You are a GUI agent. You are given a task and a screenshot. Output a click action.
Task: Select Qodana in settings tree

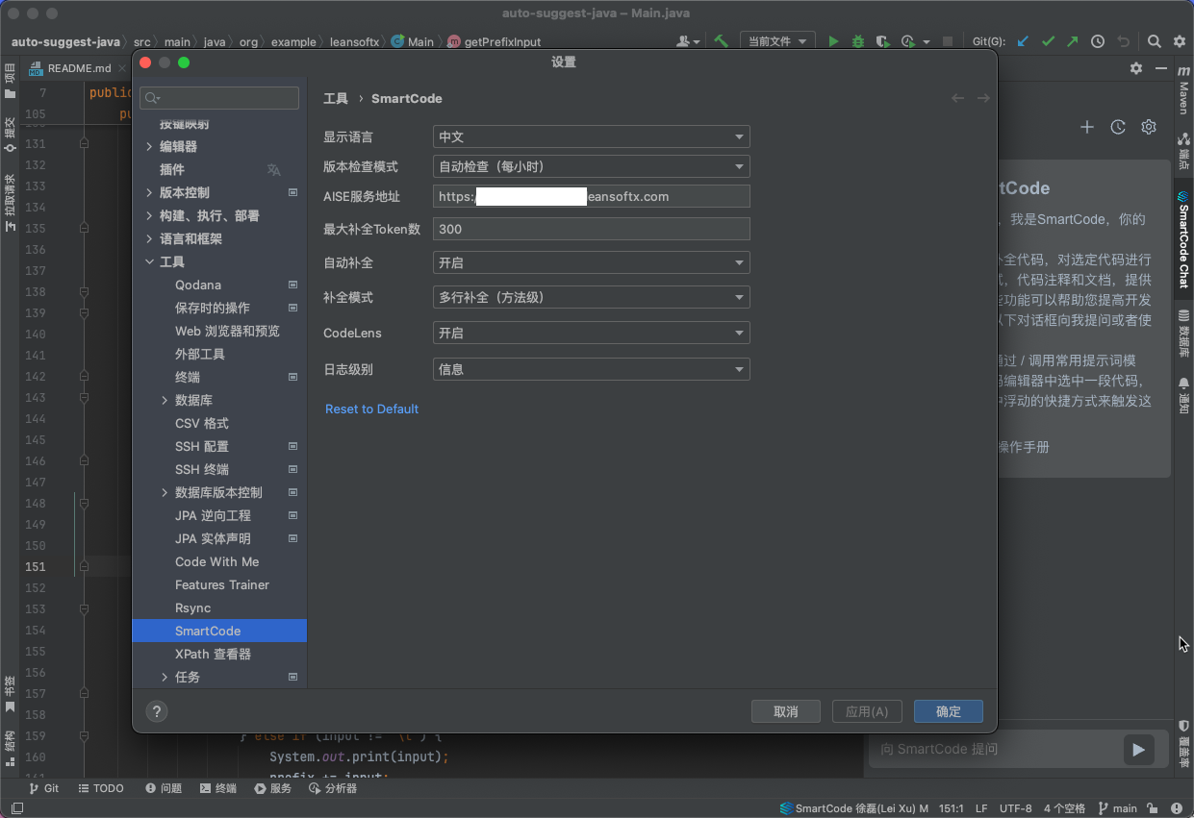pos(198,285)
